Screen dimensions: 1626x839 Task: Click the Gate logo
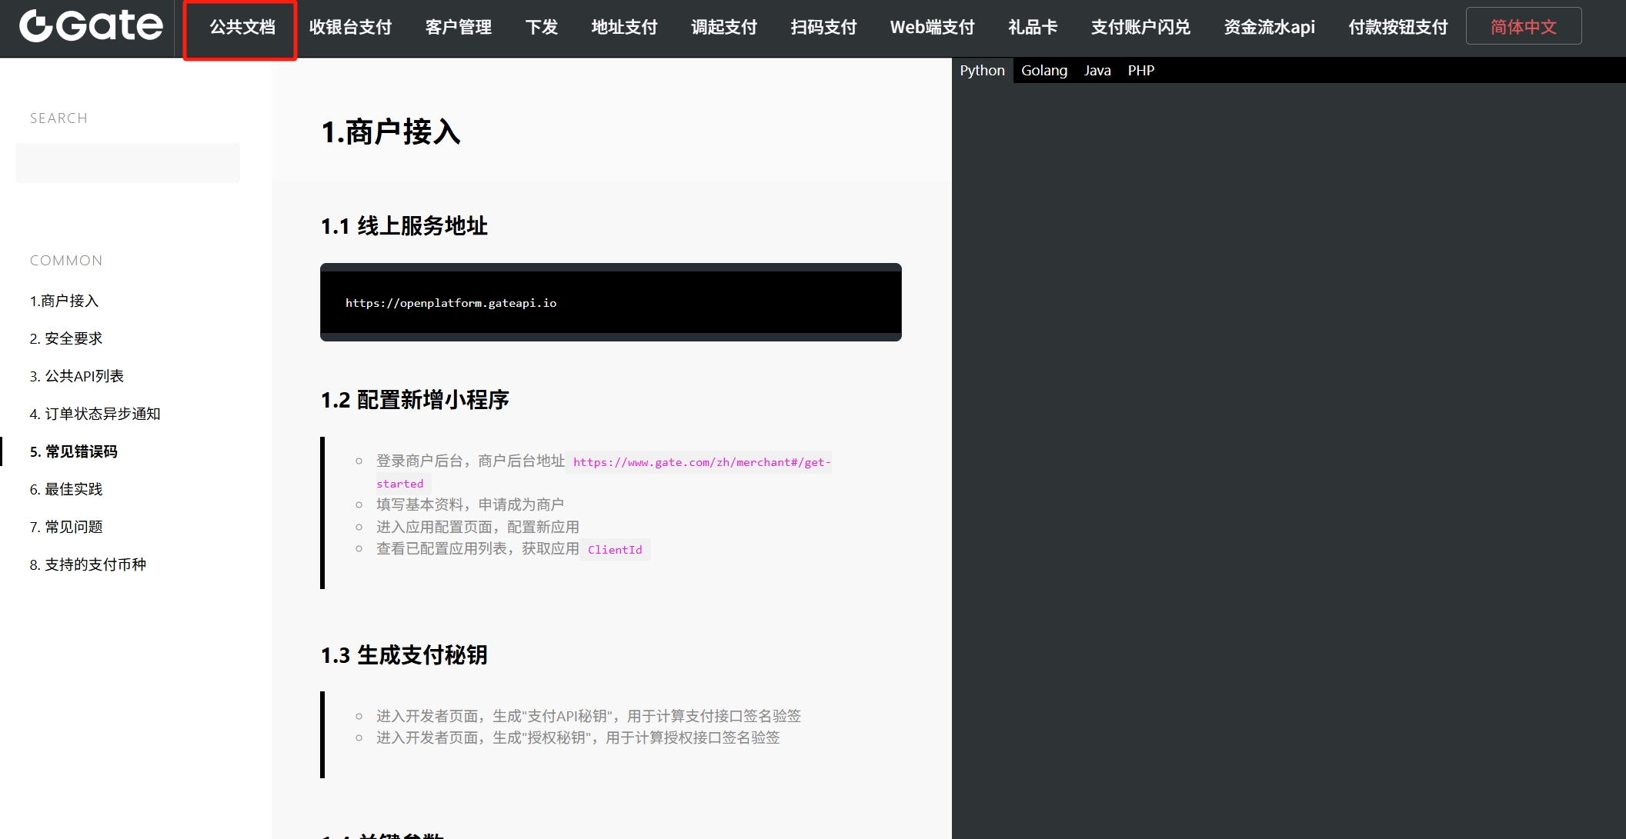tap(88, 25)
